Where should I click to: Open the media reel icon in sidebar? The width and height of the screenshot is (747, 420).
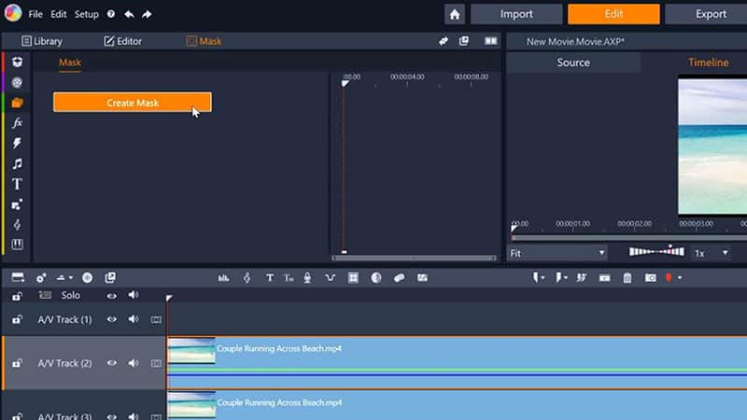[x=17, y=82]
